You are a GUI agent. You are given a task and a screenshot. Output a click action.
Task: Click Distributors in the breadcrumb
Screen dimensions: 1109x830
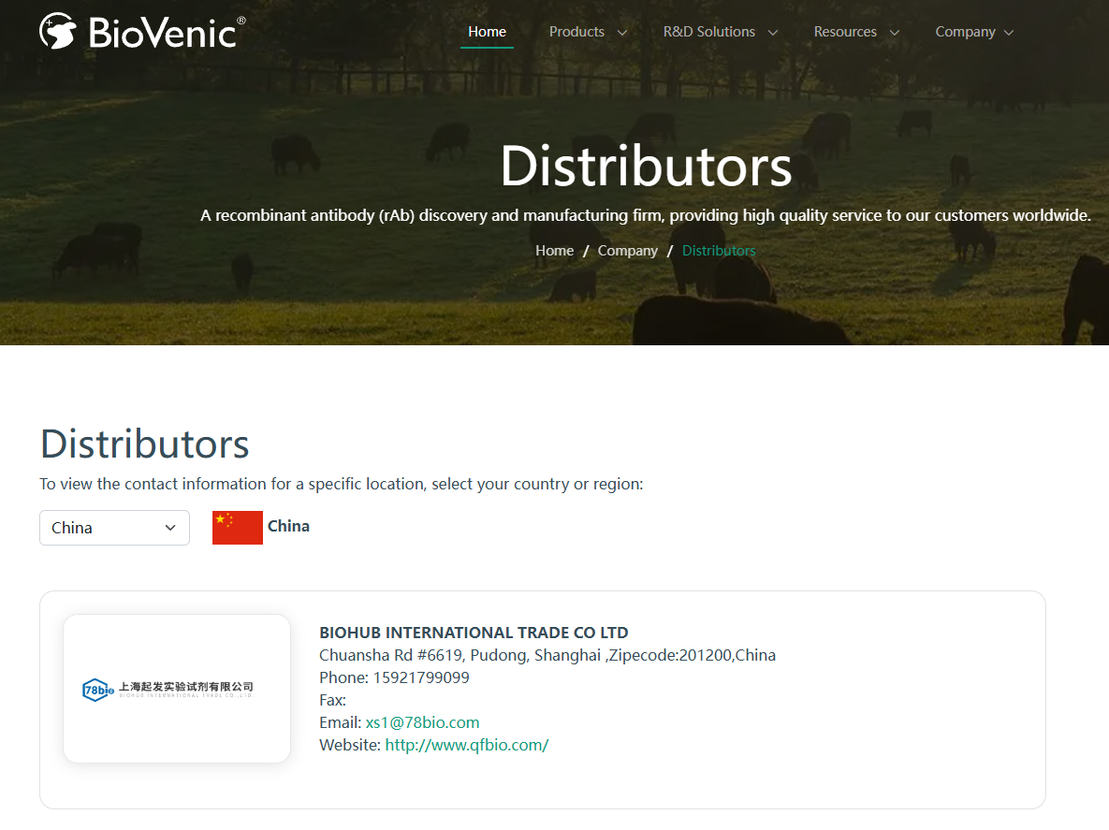click(719, 251)
